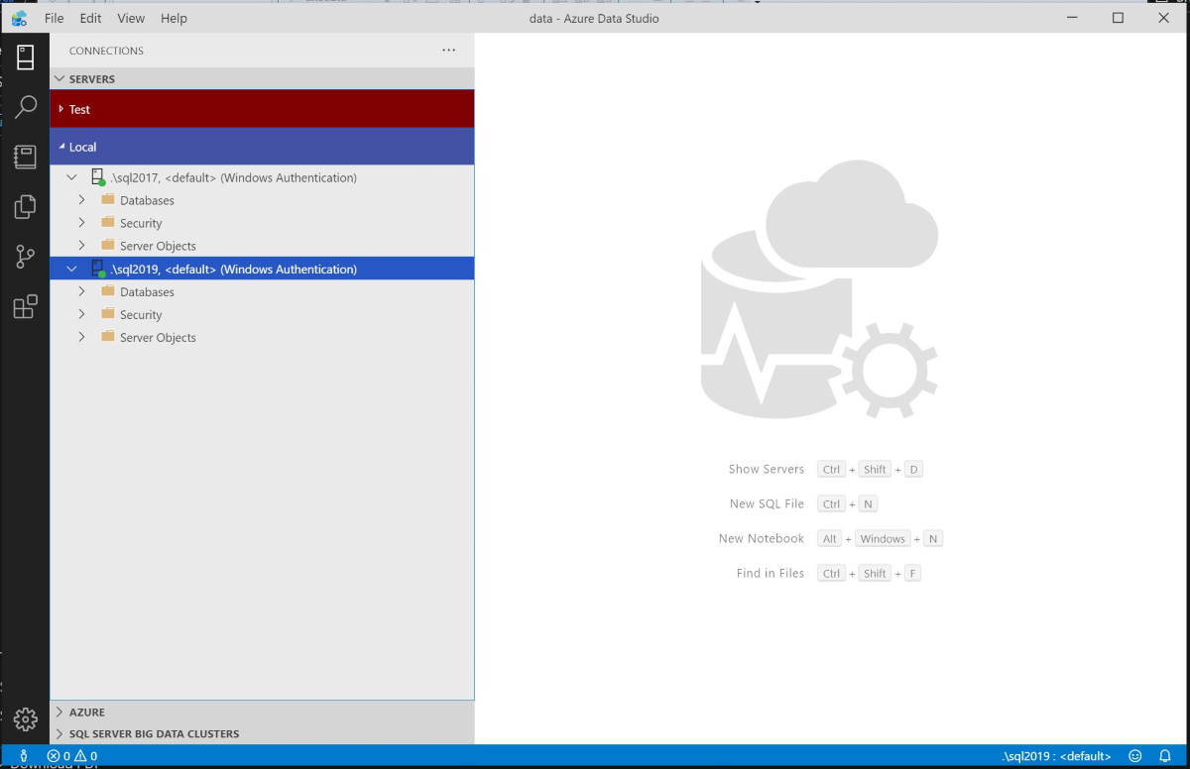The height and width of the screenshot is (769, 1190).
Task: Open the Help menu
Action: [x=174, y=18]
